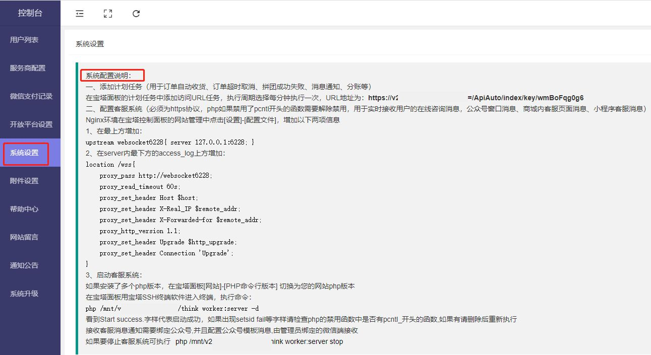The height and width of the screenshot is (355, 651).
Task: Click the fullscreen toggle icon
Action: (x=107, y=14)
